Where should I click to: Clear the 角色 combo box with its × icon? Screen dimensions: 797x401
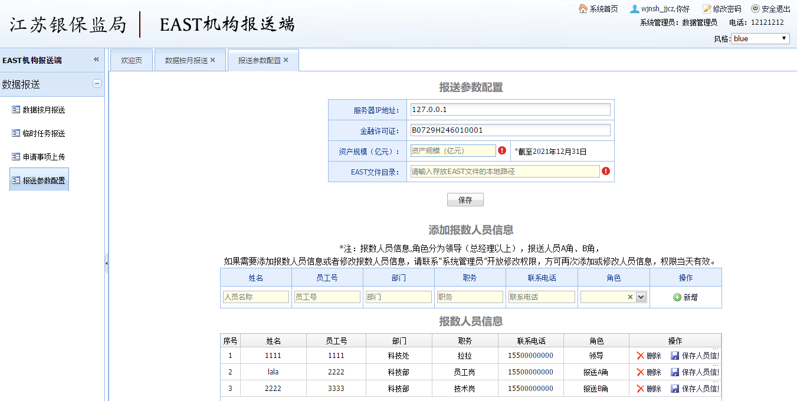click(630, 297)
